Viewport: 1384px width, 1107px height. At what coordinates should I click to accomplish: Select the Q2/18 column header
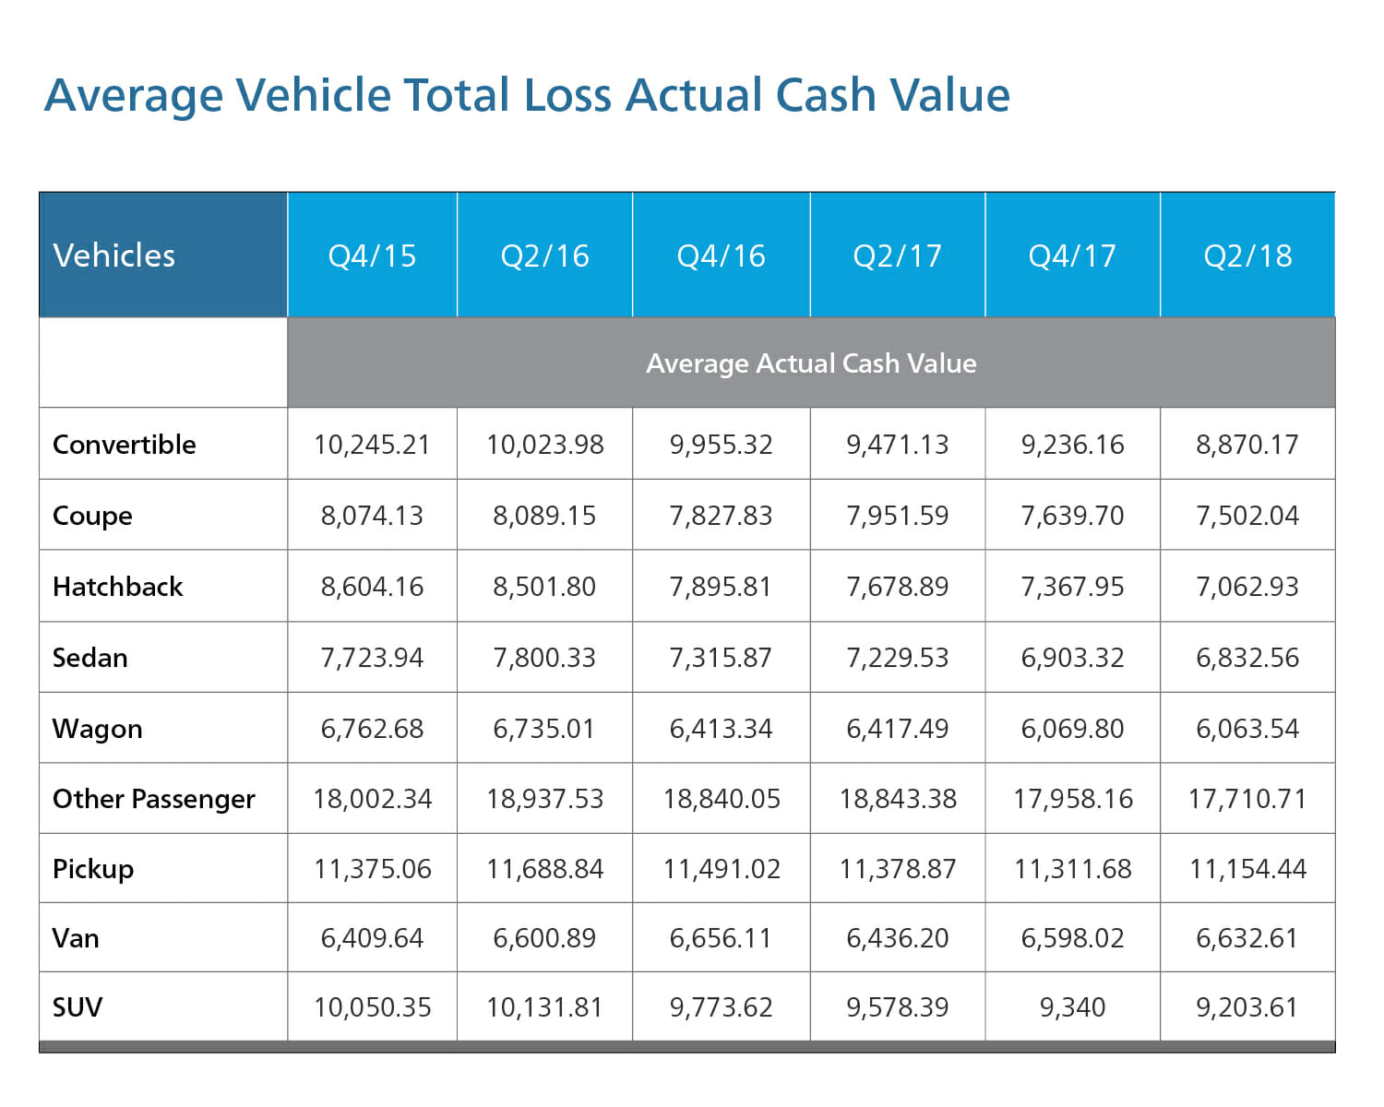pos(1247,255)
